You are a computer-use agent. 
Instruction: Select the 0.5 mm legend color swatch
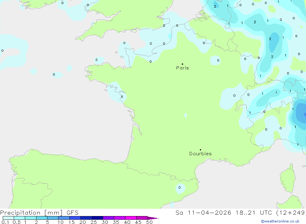[19, 218]
